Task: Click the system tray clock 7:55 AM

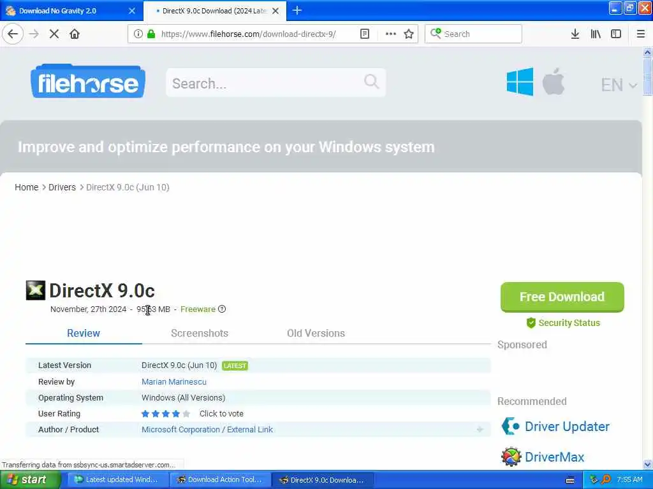Action: 629,479
